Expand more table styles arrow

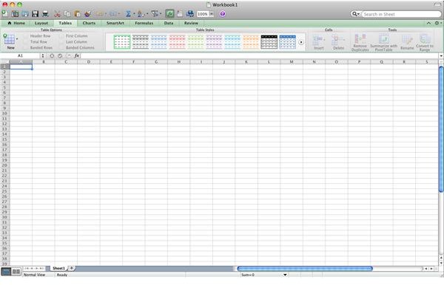[301, 42]
